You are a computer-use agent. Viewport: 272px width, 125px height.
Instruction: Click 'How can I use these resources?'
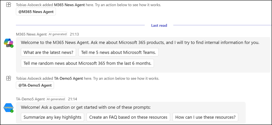[x=206, y=117]
